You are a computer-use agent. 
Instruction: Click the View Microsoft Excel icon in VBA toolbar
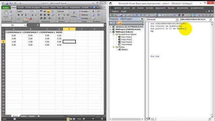[112, 15]
